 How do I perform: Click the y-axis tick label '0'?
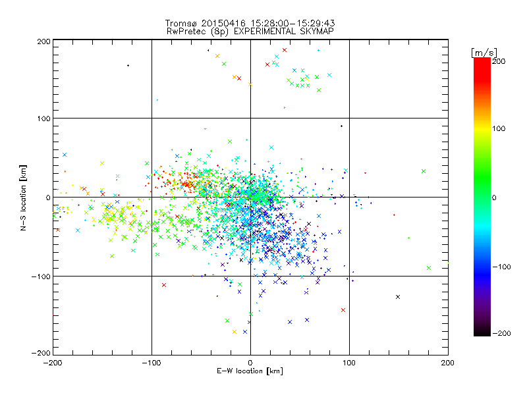pos(48,198)
